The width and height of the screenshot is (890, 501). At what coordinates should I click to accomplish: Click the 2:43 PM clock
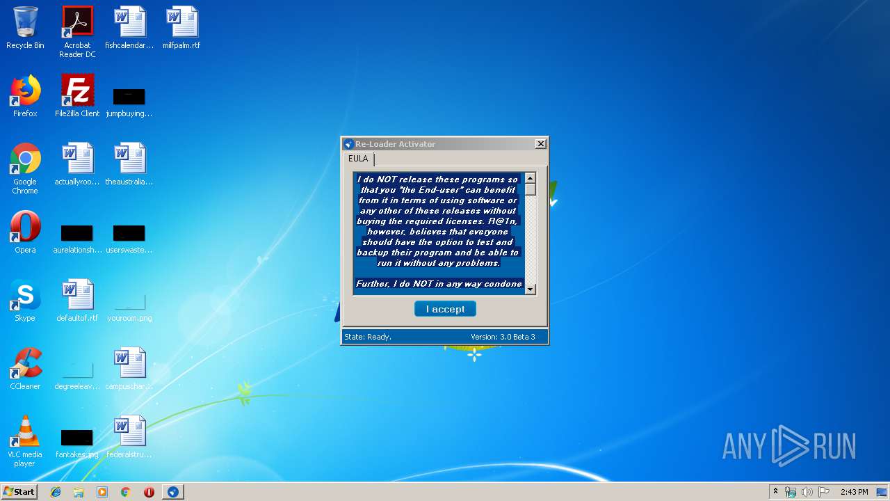[854, 492]
